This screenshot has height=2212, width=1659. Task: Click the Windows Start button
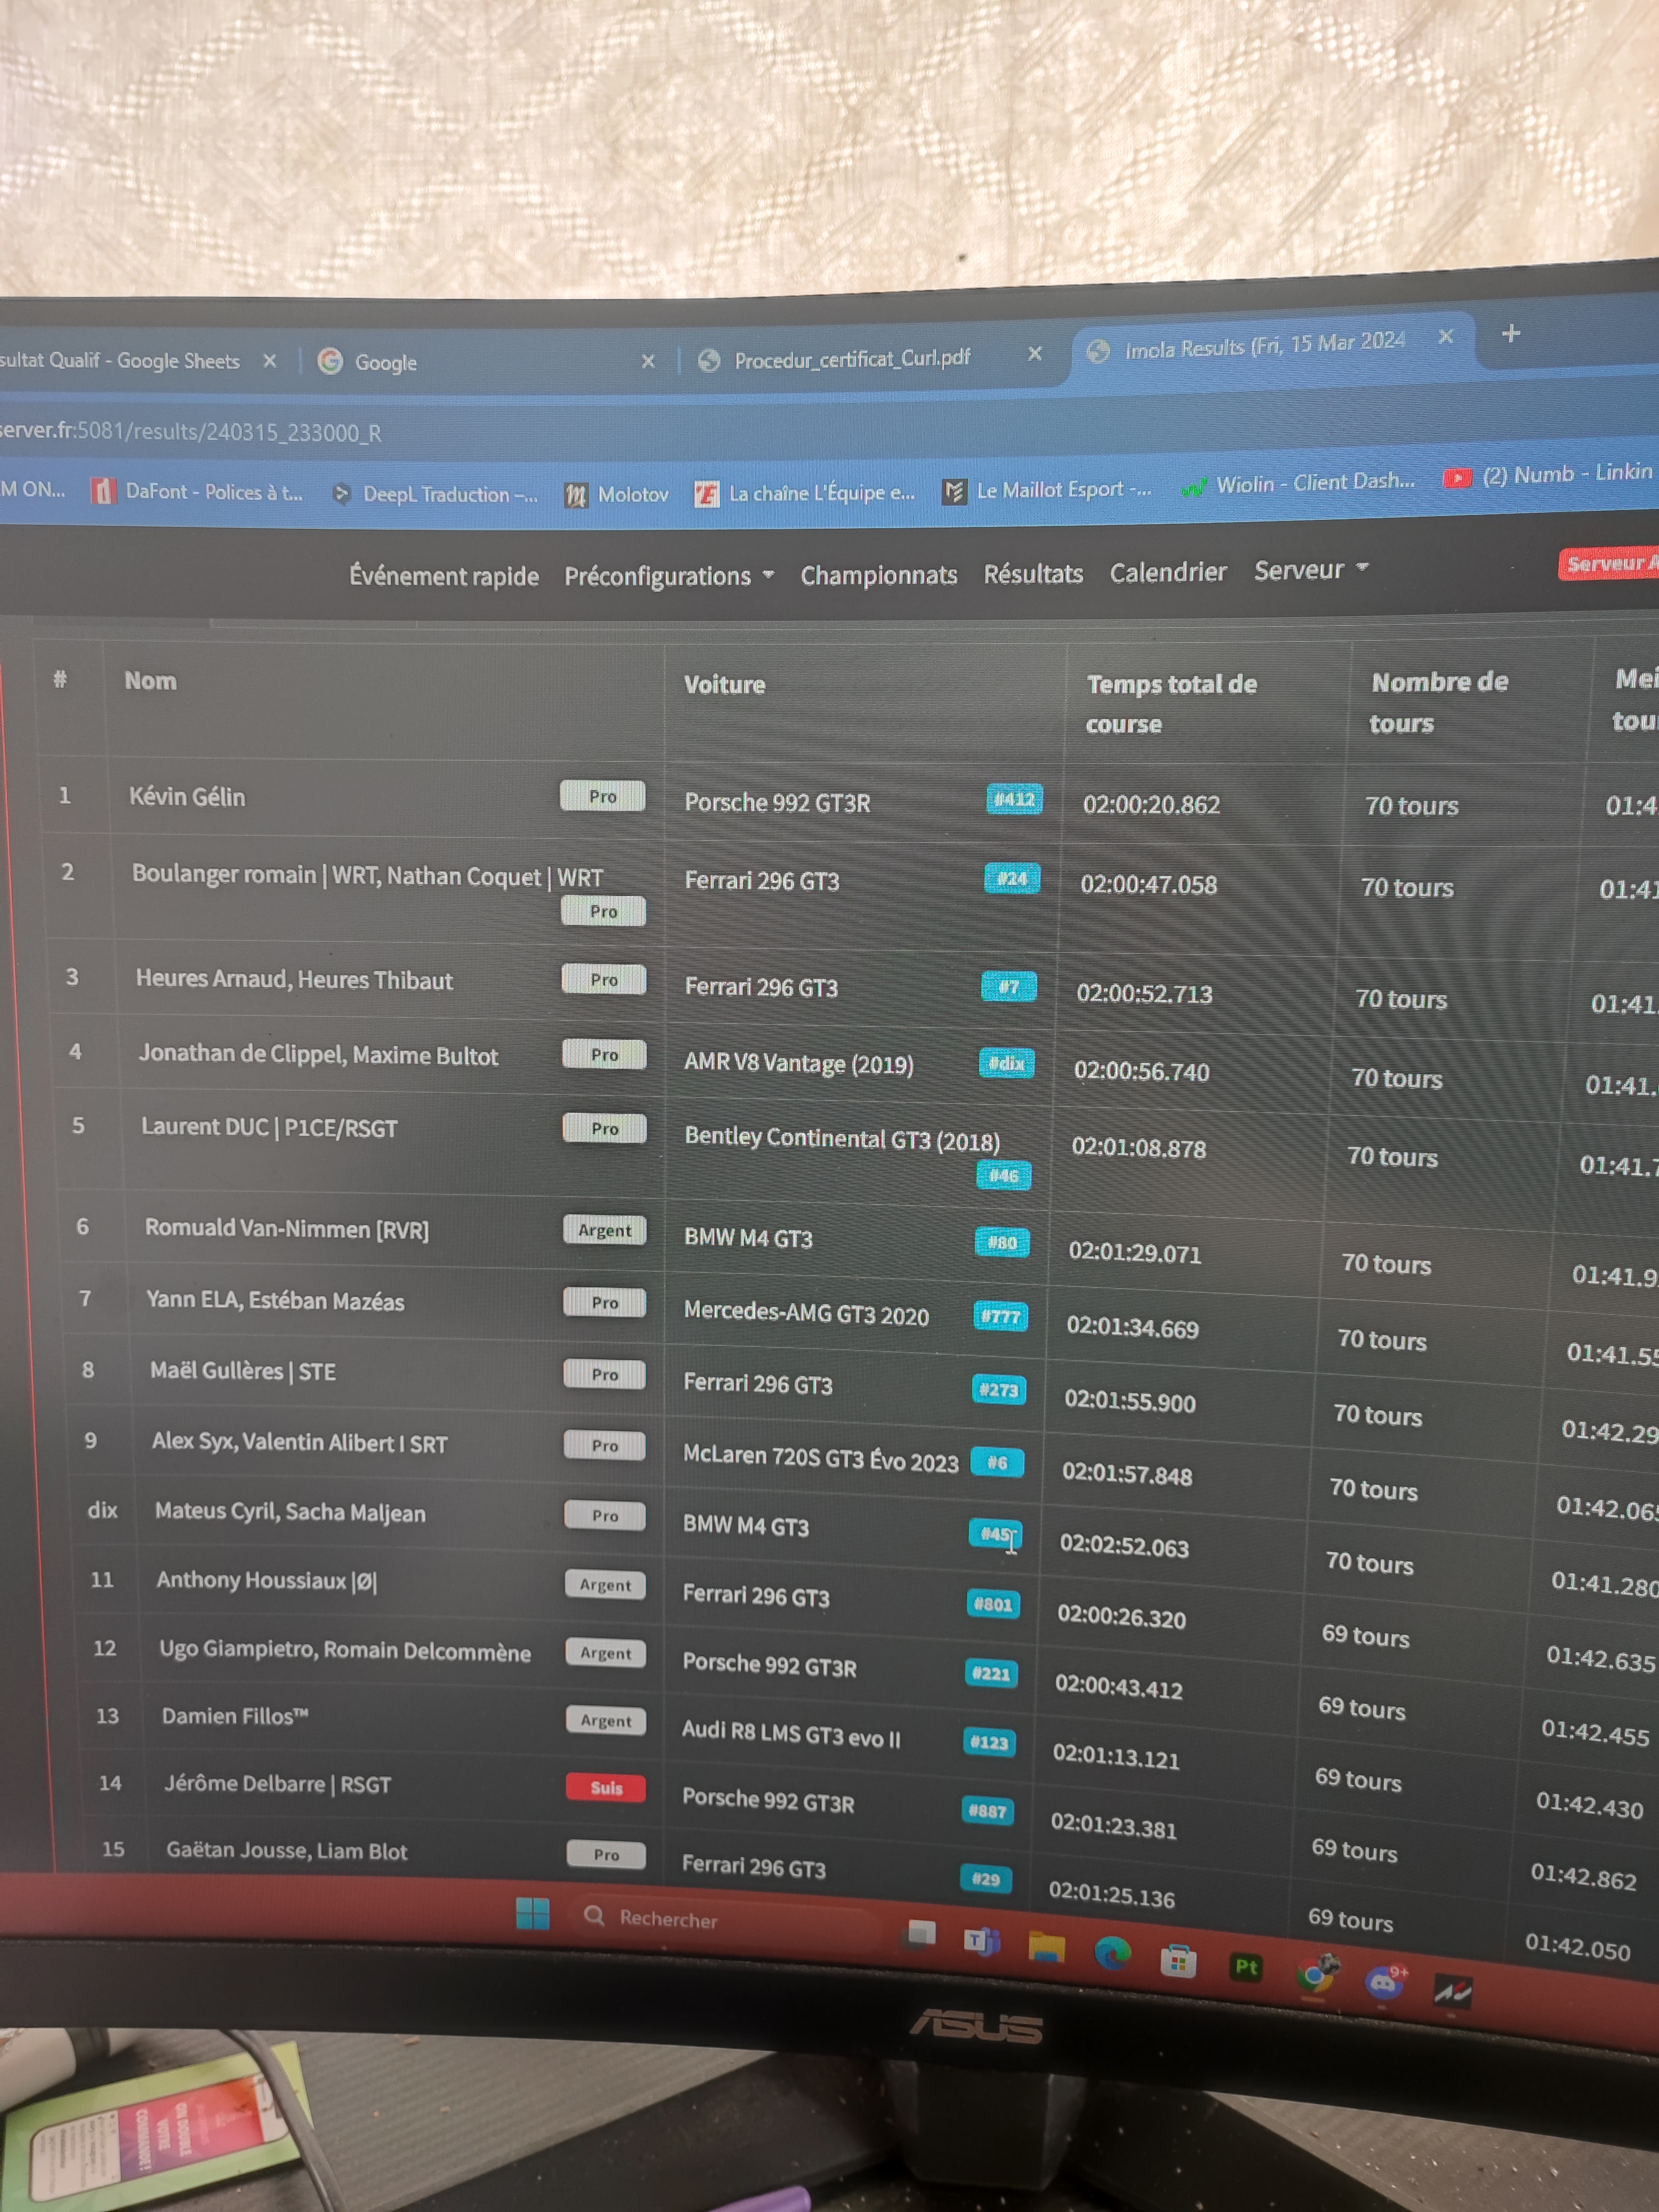pos(532,1913)
